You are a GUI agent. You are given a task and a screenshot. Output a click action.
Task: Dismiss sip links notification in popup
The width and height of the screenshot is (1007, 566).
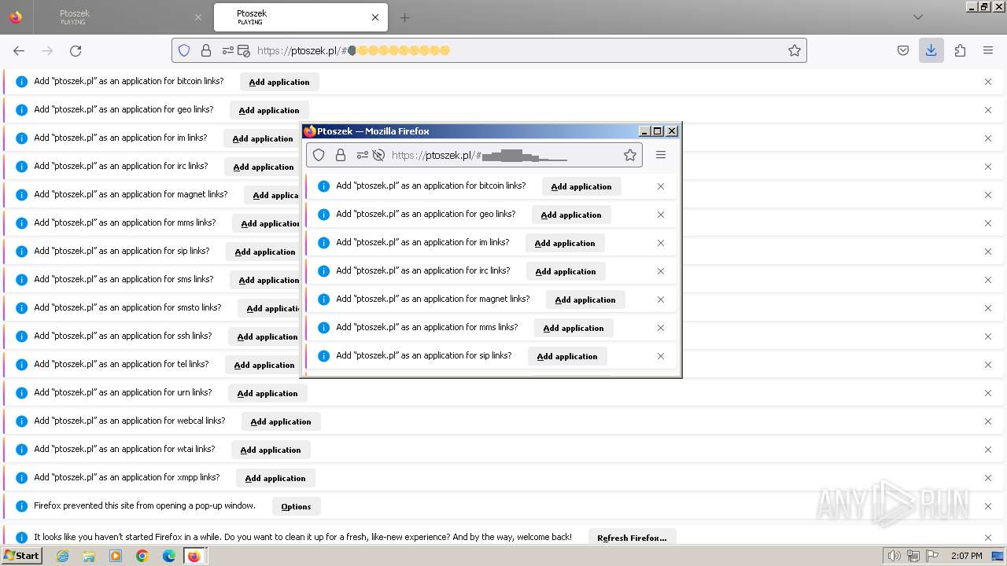tap(661, 356)
